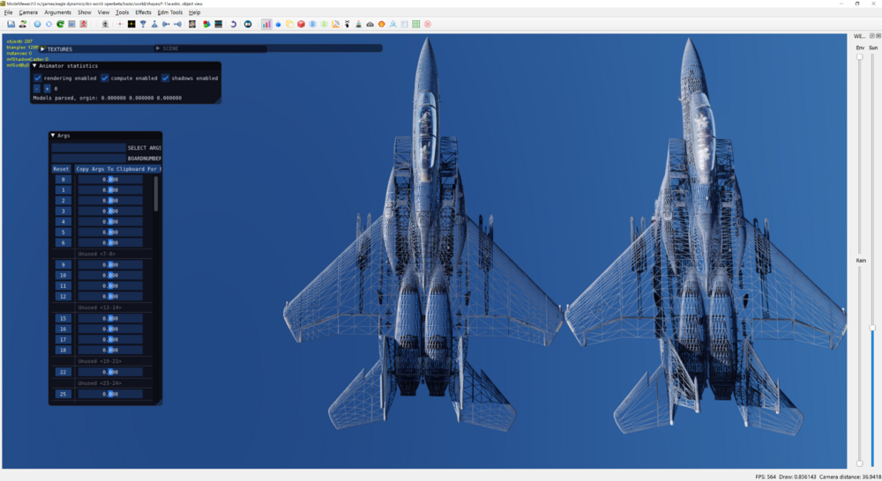
Task: Click the small blue hexagon icon
Action: pyautogui.click(x=278, y=24)
